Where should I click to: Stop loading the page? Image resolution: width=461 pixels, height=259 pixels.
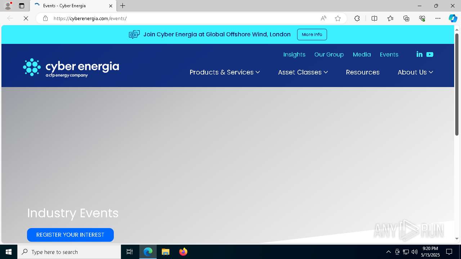click(x=26, y=18)
